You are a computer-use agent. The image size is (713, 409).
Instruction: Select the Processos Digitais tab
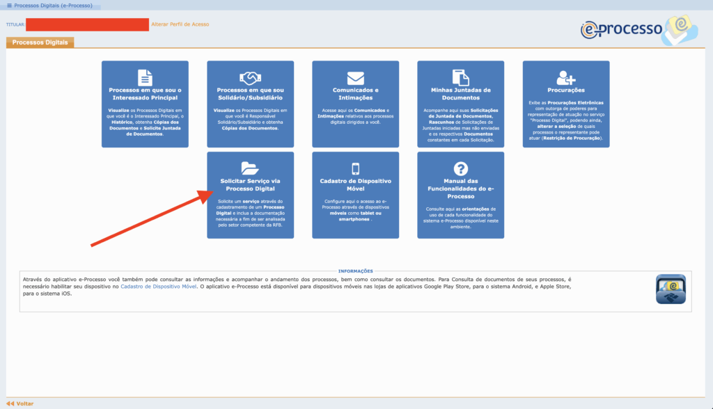[40, 42]
